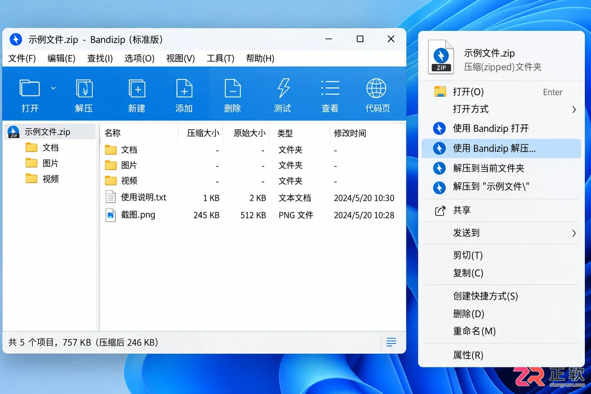The width and height of the screenshot is (591, 394).
Task: Click the 截图.png image file icon
Action: coord(111,215)
